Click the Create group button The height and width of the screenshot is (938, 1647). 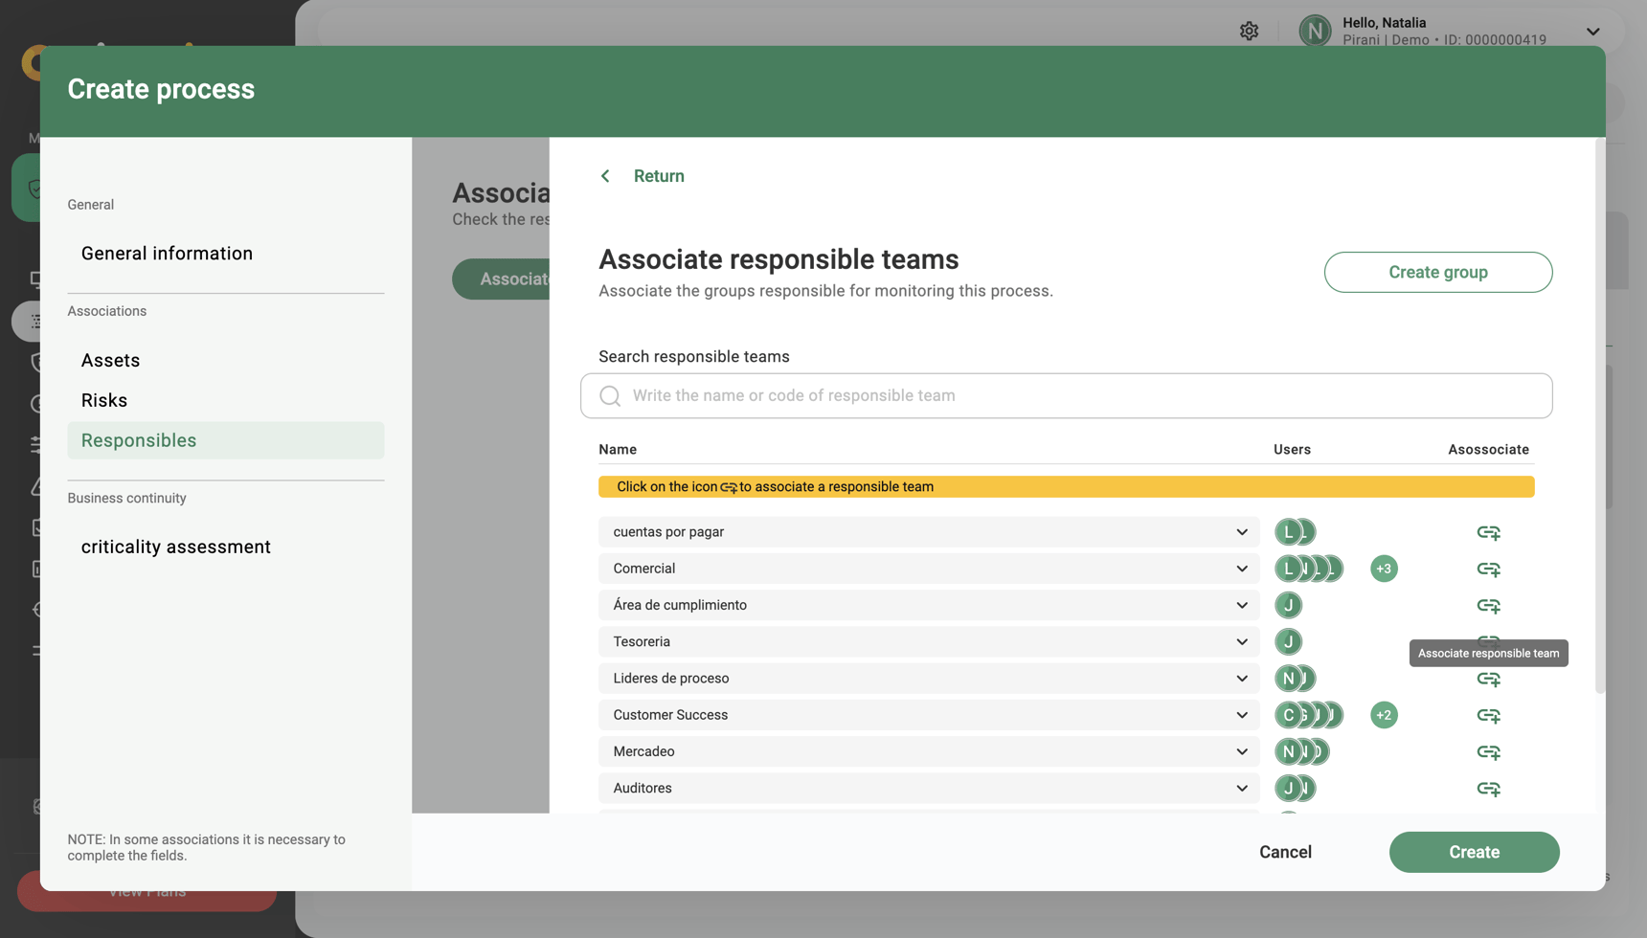point(1437,272)
